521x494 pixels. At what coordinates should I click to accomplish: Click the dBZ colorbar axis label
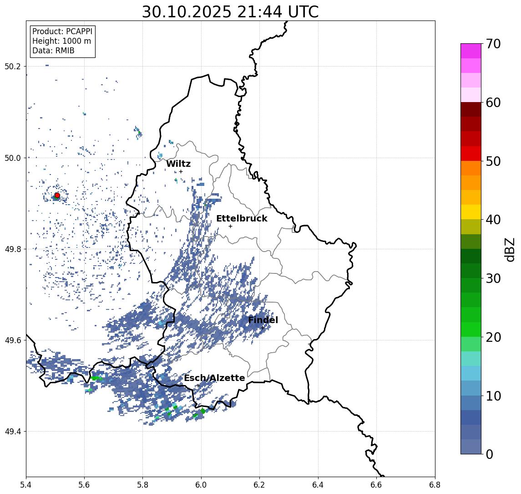[x=509, y=249]
